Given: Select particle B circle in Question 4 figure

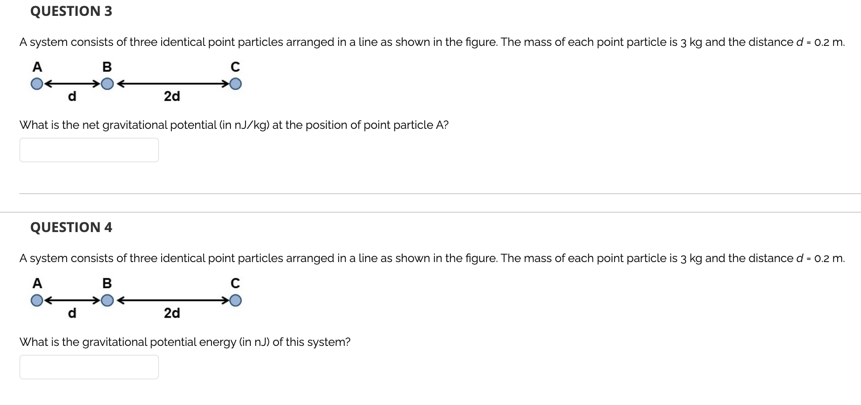Looking at the screenshot, I should coord(107,300).
